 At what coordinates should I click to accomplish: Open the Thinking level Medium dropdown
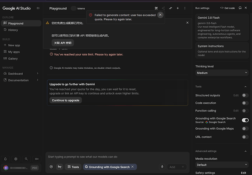[x=222, y=73]
